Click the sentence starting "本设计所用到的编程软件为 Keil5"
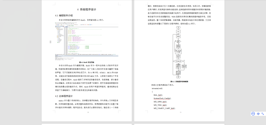The image size is (266, 125). [81, 20]
